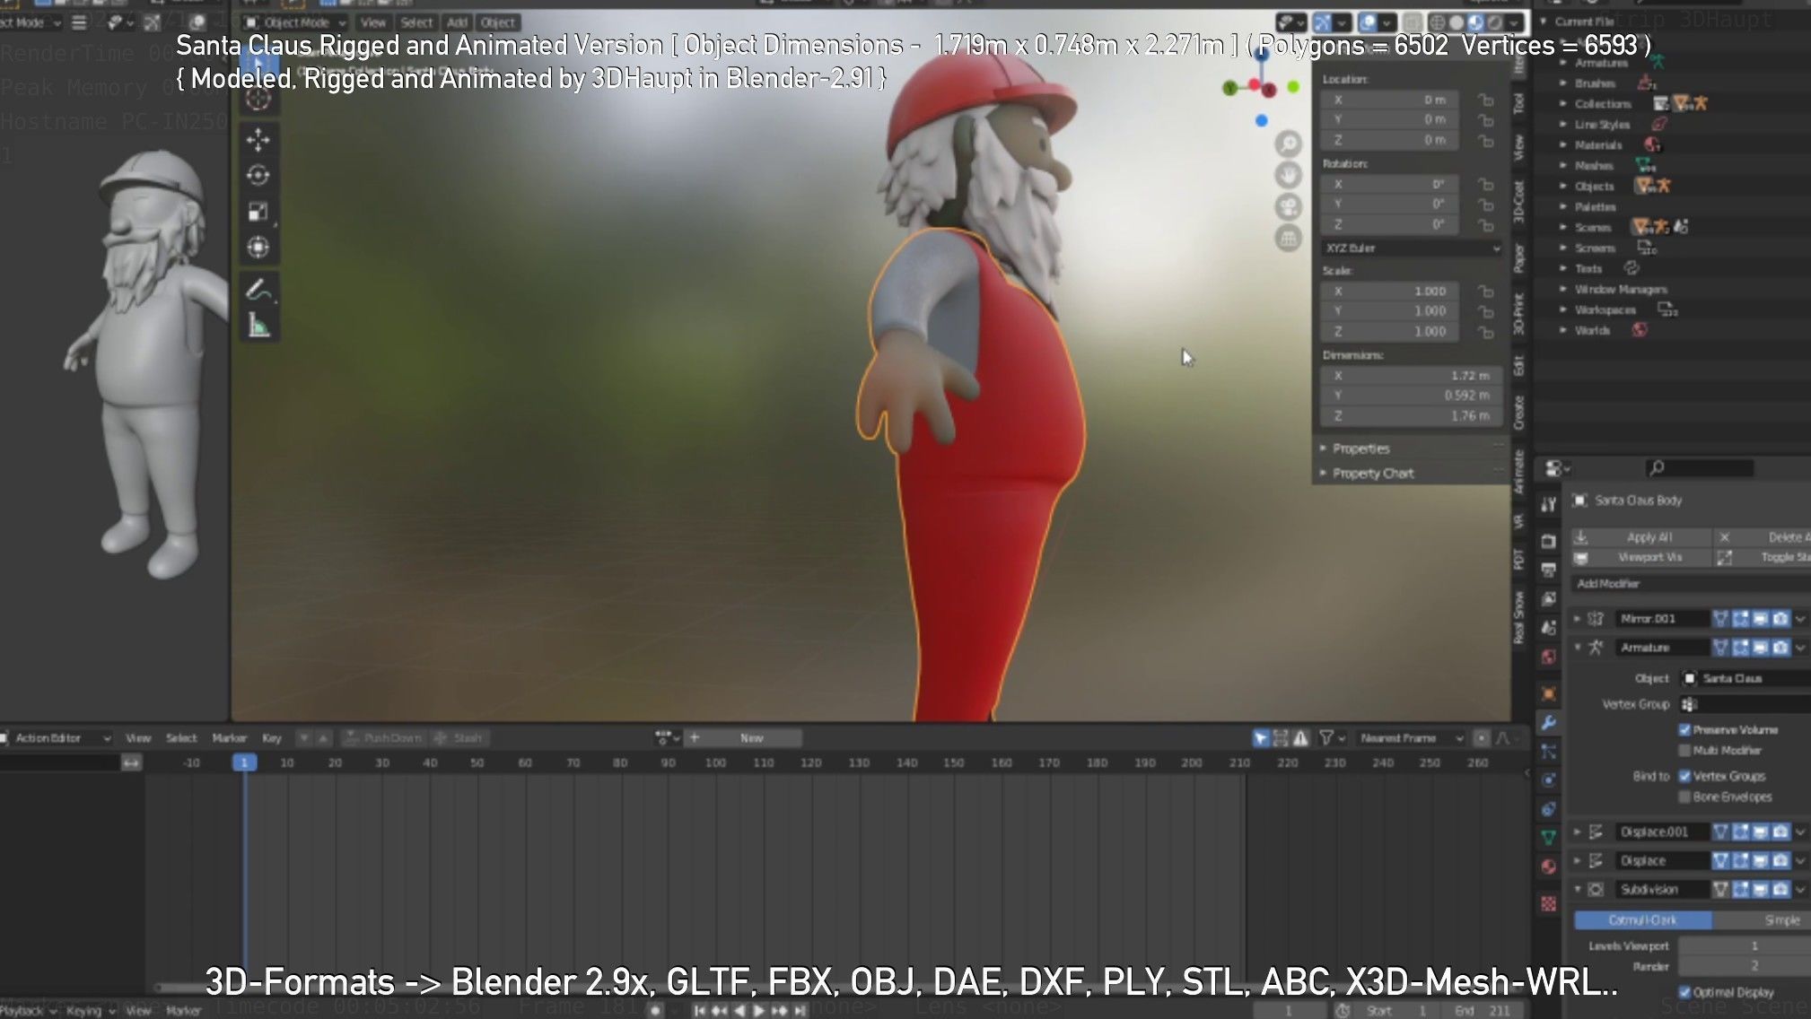Open the viewport Object menu

pyautogui.click(x=498, y=22)
